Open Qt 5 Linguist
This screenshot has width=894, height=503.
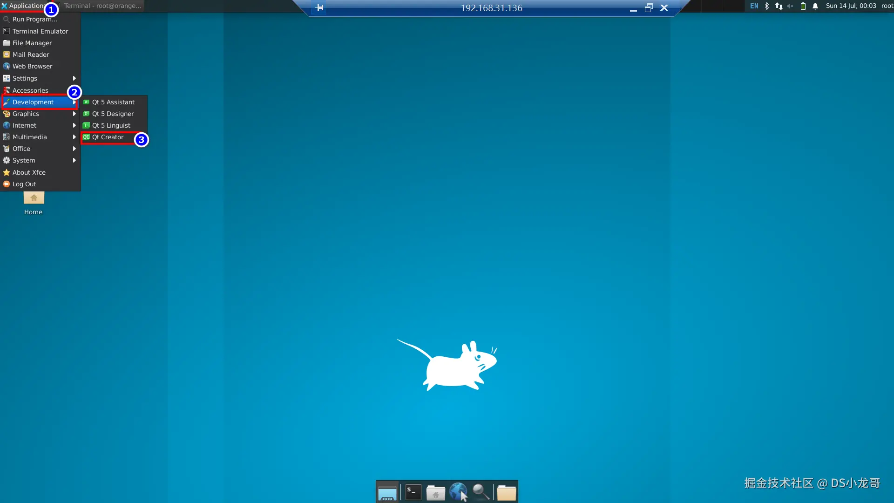tap(111, 125)
